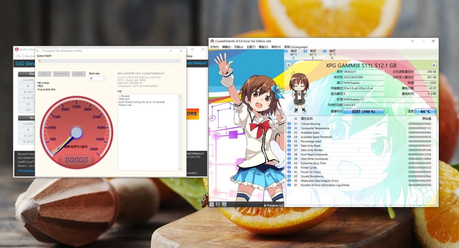Image resolution: width=459 pixels, height=248 pixels.
Task: Click status dot for Available Spare row
Action: tap(289, 133)
